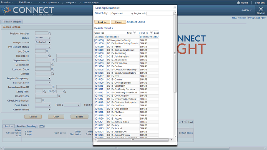This screenshot has height=150, width=267.
Task: Open the Salary Plan lookup magnifier
Action: (x=45, y=92)
